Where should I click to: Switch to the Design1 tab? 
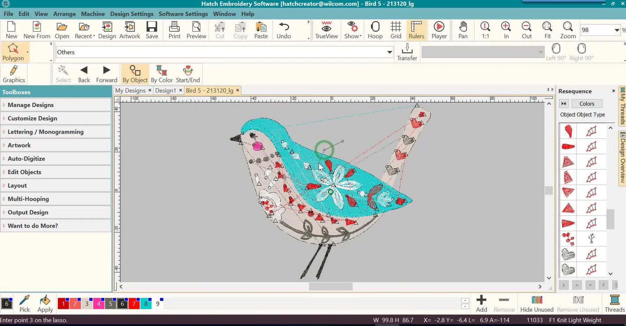pyautogui.click(x=165, y=90)
